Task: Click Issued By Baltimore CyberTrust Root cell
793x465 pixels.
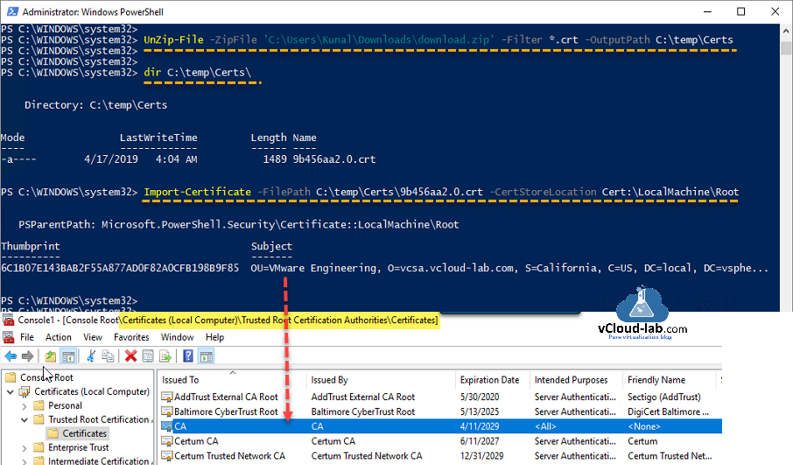Action: pyautogui.click(x=362, y=412)
